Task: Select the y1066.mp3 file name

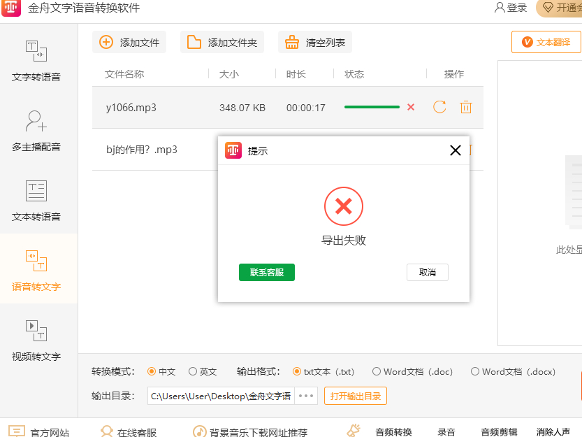Action: [131, 108]
